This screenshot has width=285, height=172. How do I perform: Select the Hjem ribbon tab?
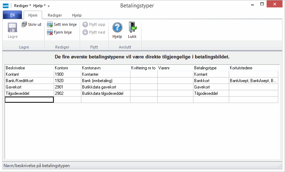click(x=33, y=15)
